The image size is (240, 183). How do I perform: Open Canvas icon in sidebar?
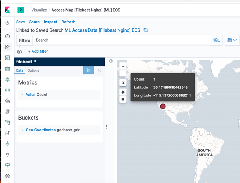[7, 68]
